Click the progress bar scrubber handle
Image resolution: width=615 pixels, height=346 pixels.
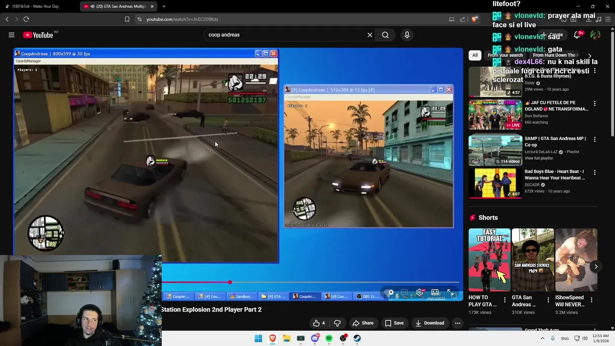[x=230, y=282]
